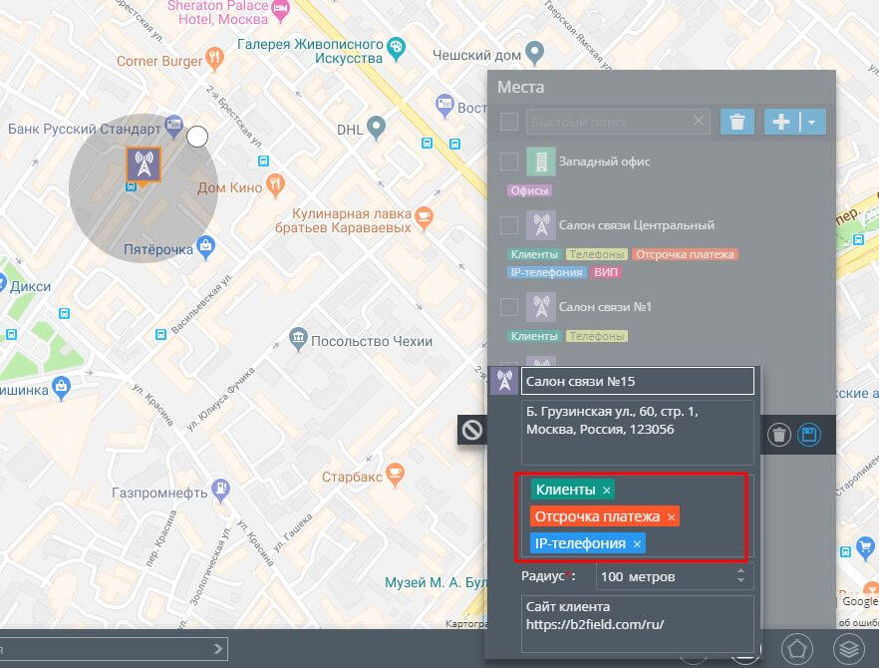This screenshot has height=668, width=879.
Task: Open the dropdown arrow next to the plus button
Action: coord(812,122)
